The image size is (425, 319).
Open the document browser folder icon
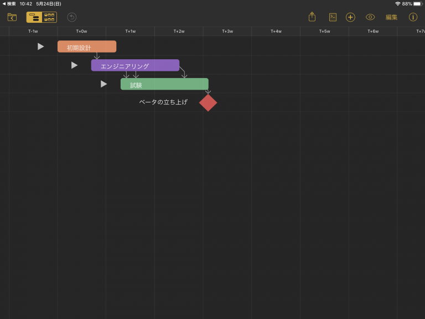[12, 17]
